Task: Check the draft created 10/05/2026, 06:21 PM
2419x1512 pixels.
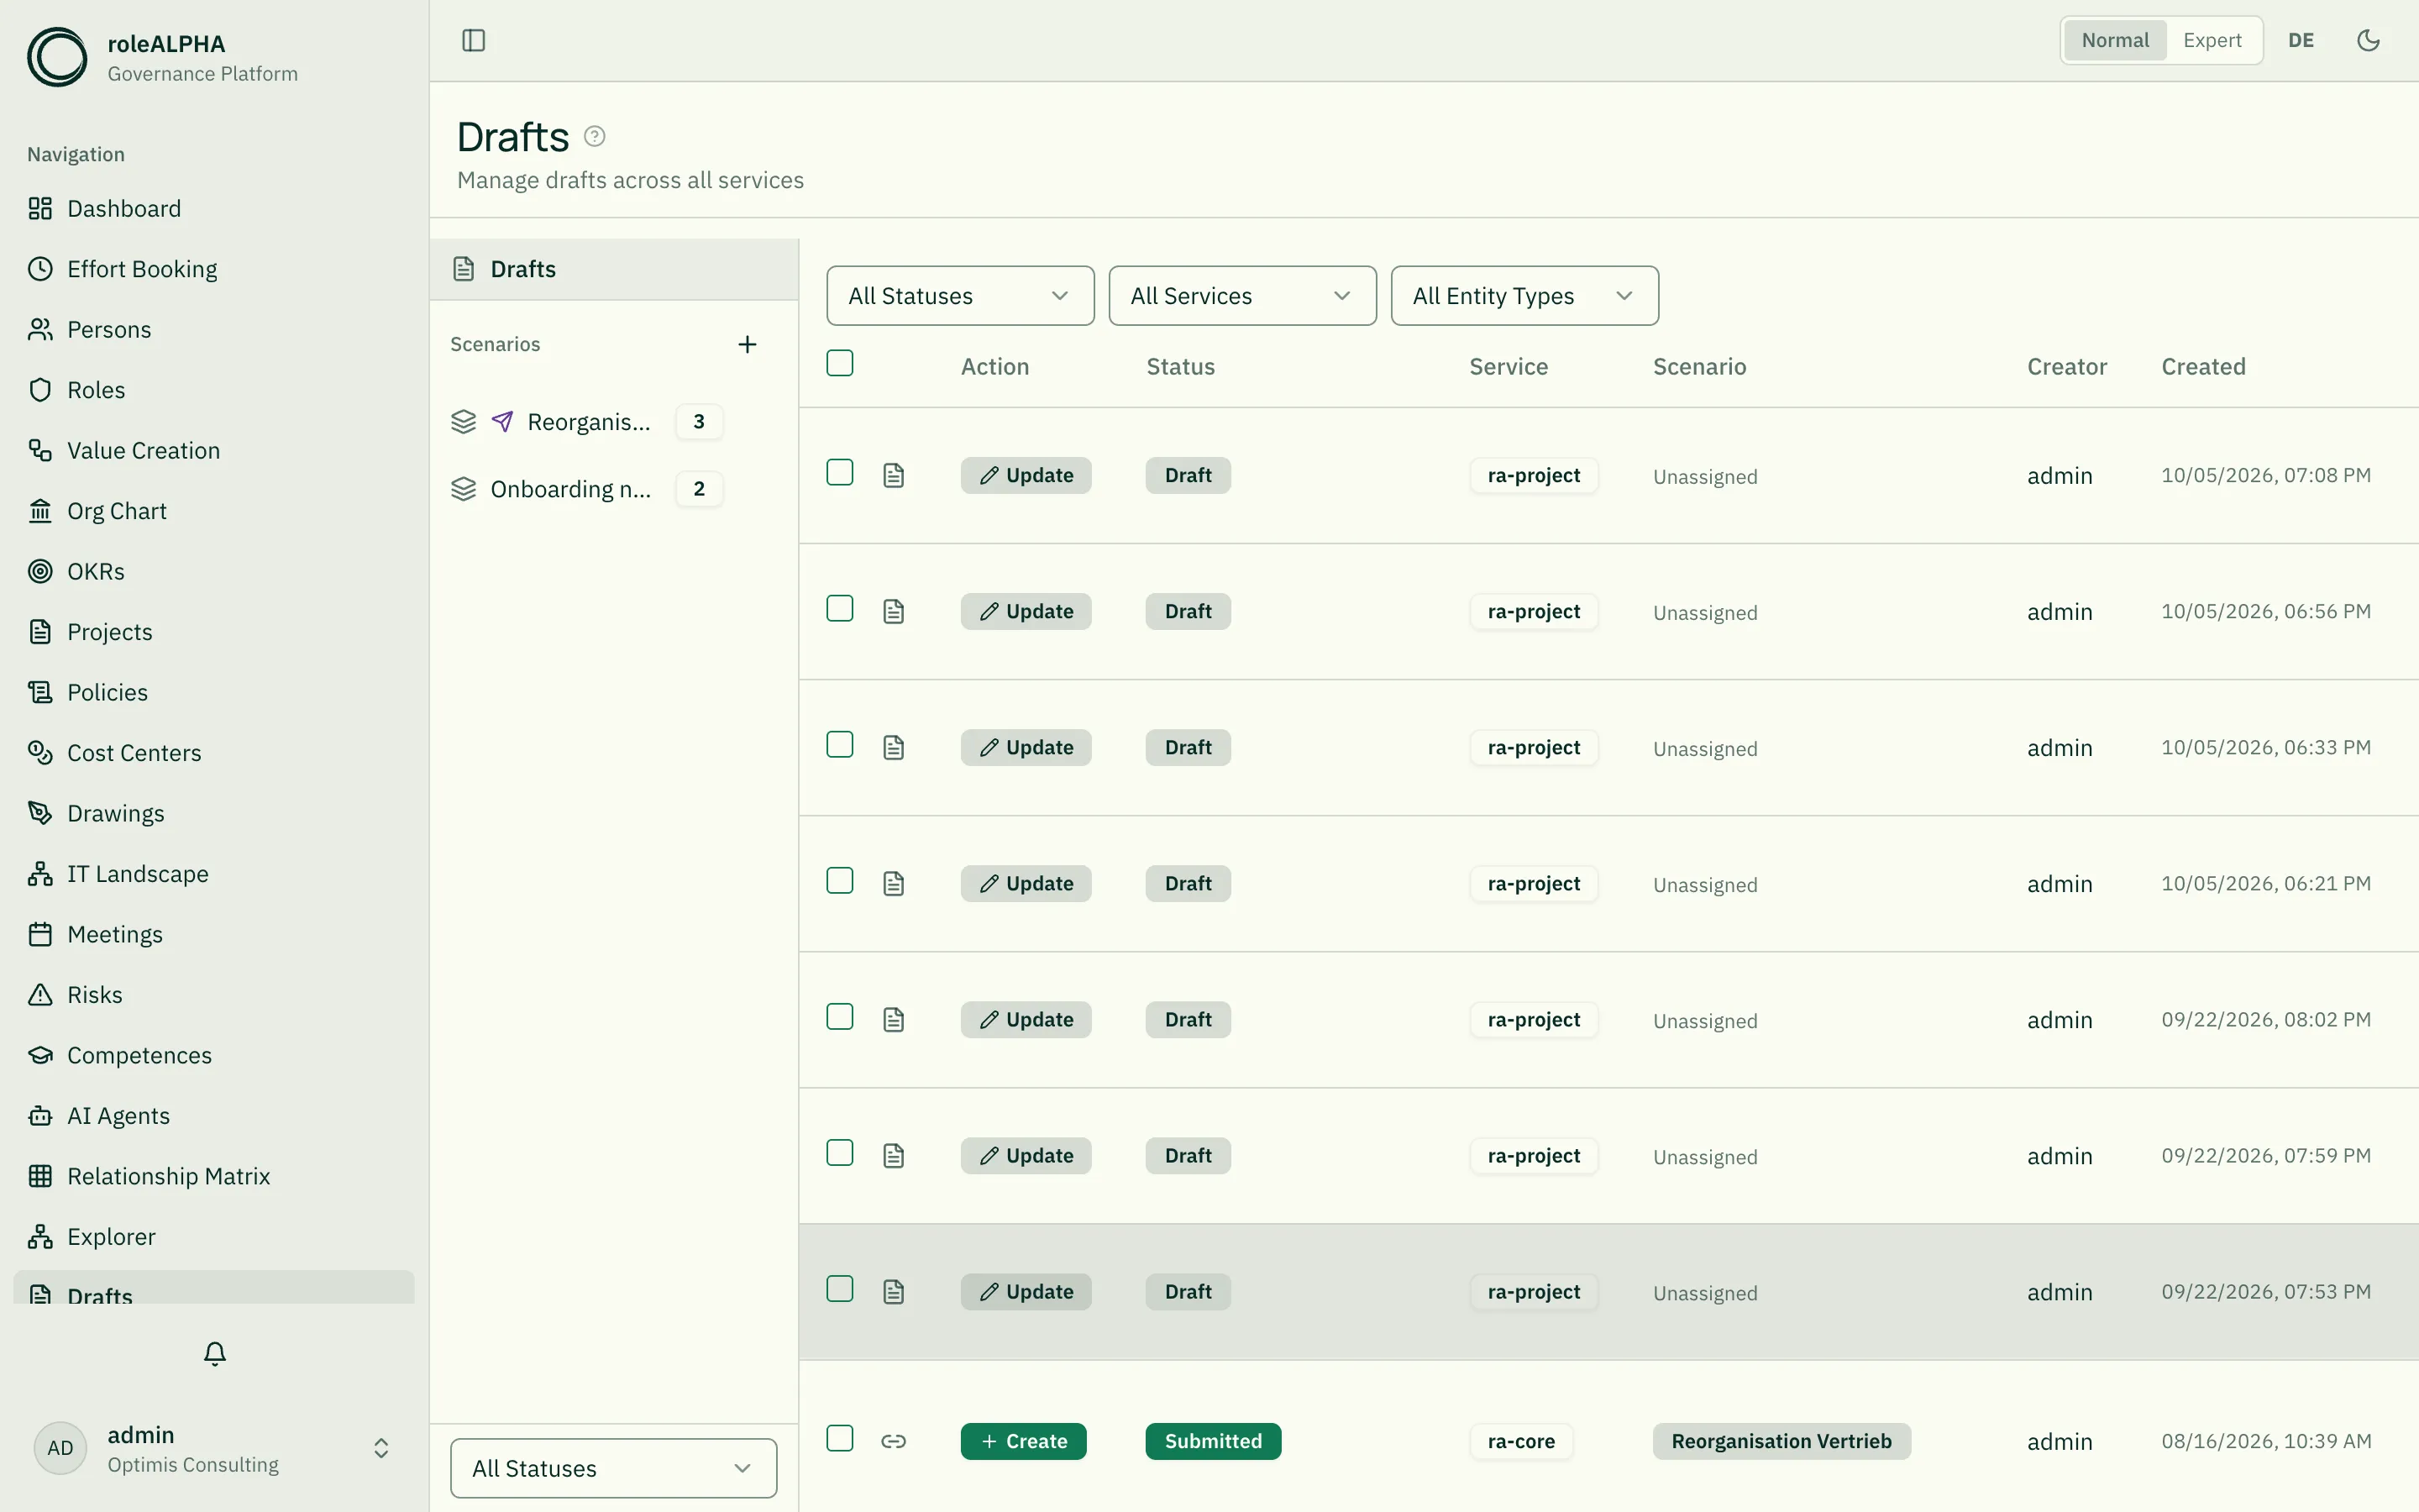Action: point(840,880)
